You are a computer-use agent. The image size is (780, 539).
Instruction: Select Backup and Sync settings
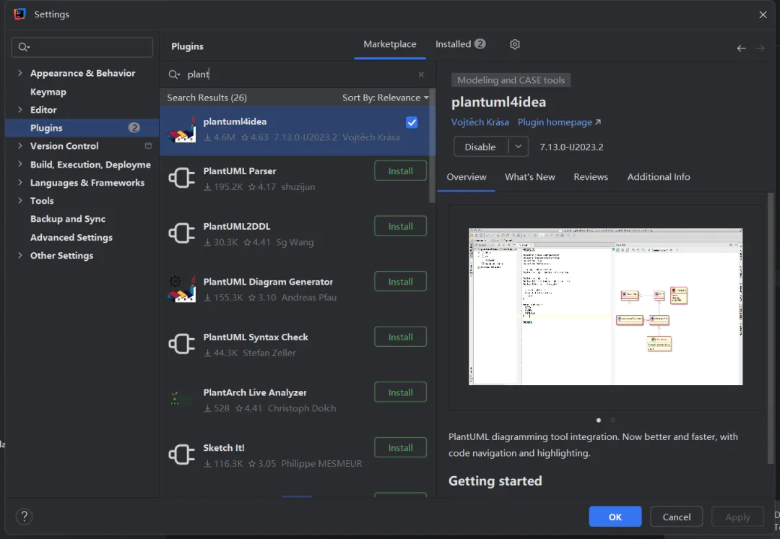point(68,219)
